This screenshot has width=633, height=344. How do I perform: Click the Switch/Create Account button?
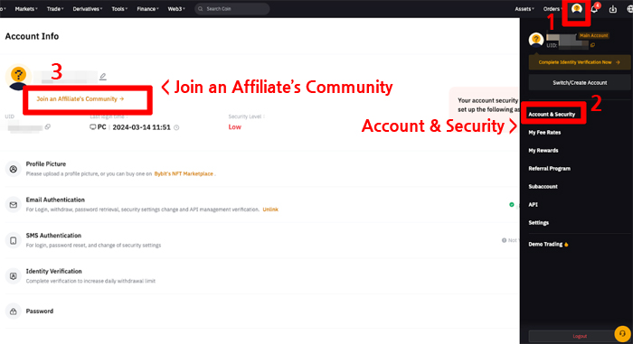[580, 83]
